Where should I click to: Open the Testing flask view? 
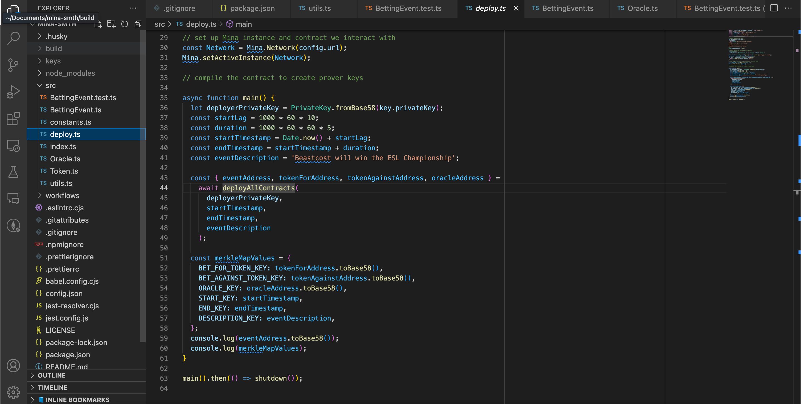click(13, 172)
